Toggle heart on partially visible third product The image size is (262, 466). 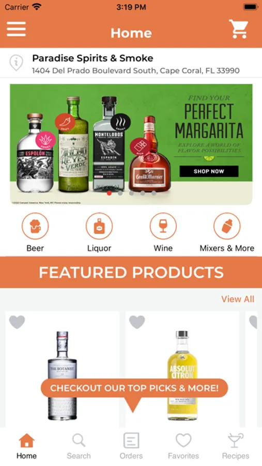253,322
